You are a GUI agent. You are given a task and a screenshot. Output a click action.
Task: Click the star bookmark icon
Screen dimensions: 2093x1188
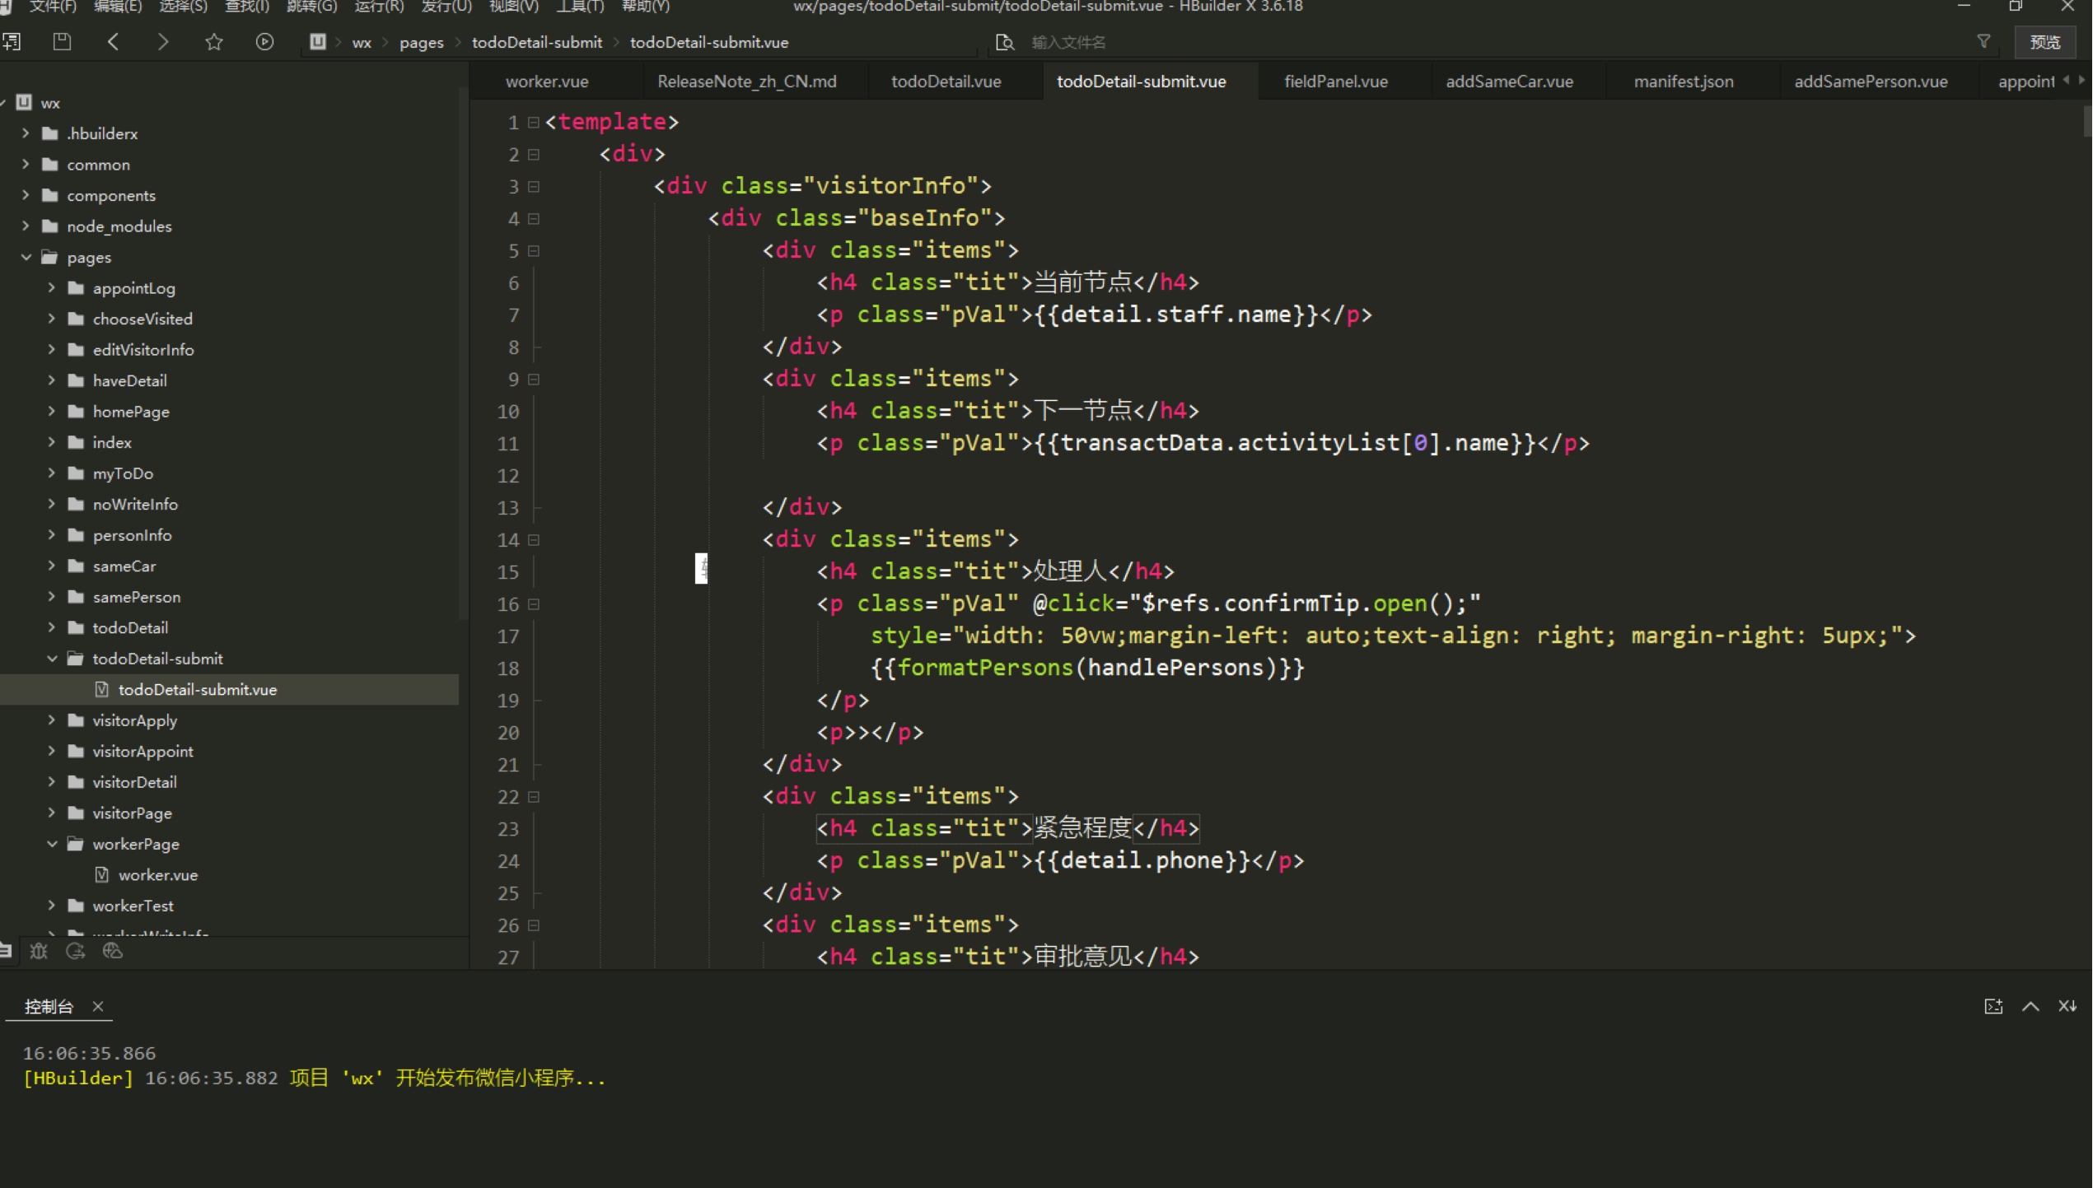(214, 41)
